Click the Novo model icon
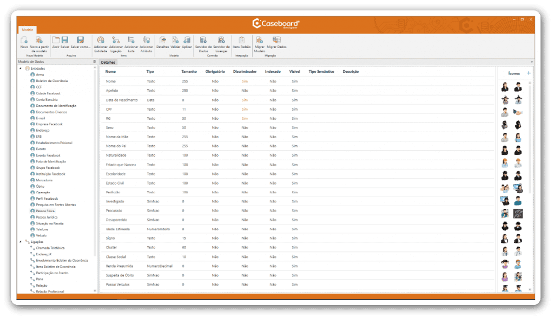This screenshot has width=554, height=319. click(x=24, y=42)
